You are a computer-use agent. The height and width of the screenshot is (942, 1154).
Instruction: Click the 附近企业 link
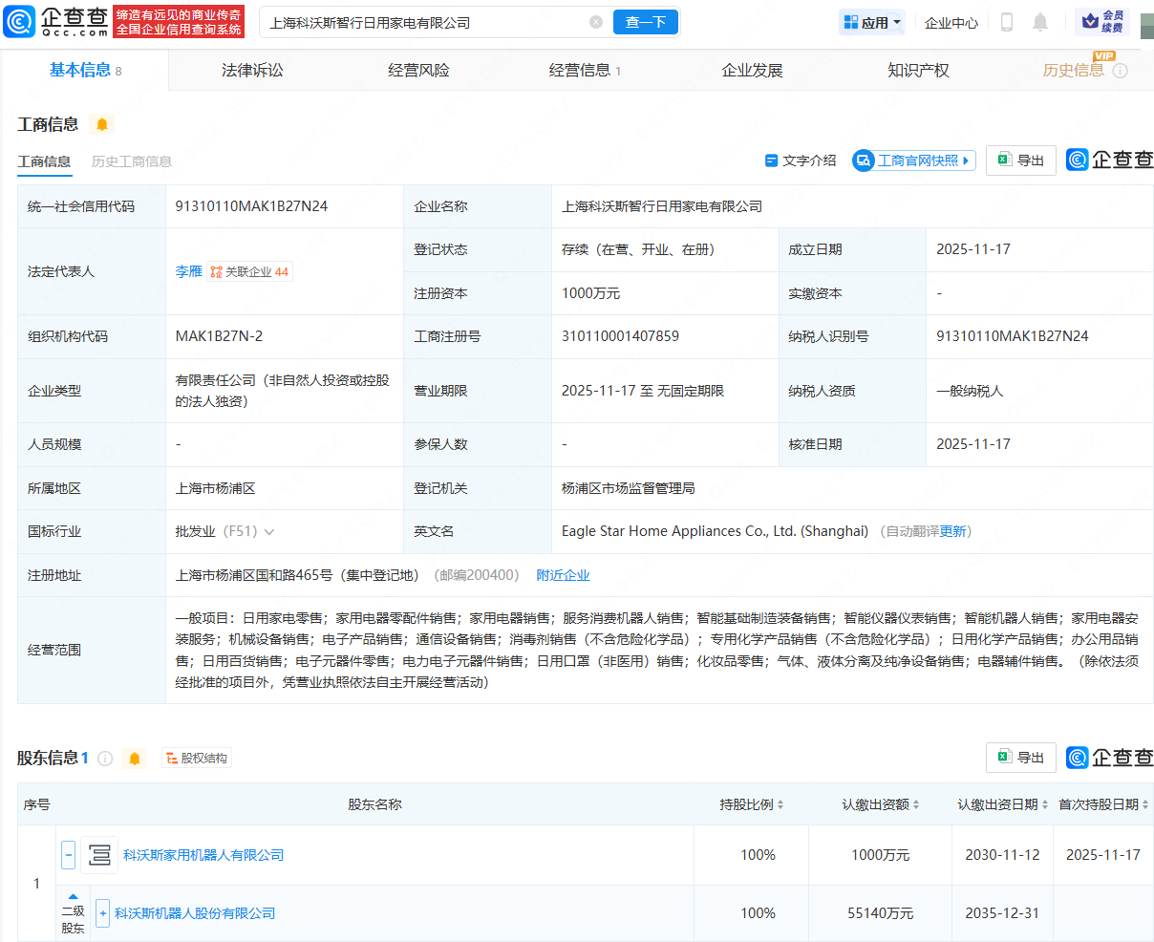point(563,575)
